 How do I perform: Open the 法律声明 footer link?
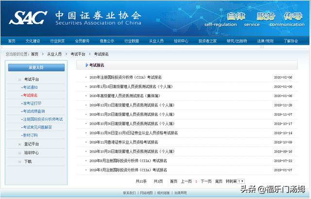pyautogui.click(x=180, y=193)
